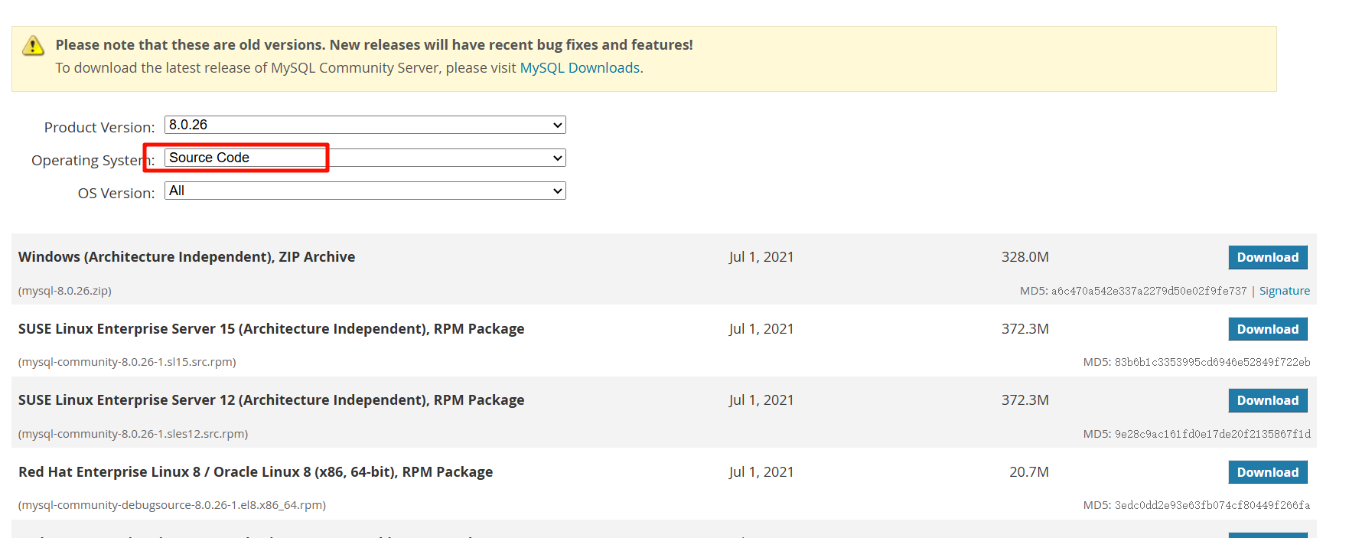Open the OS Version dropdown set to All
Viewport: 1362px width, 538px height.
[x=365, y=191]
